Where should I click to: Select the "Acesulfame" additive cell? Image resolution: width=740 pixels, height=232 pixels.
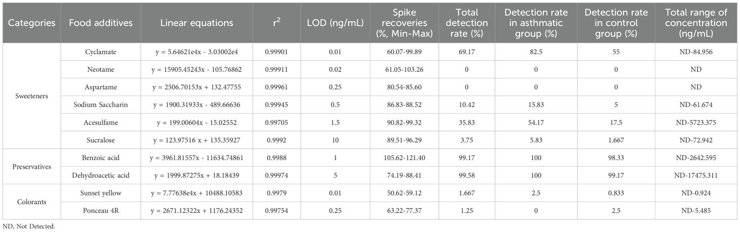tap(101, 122)
